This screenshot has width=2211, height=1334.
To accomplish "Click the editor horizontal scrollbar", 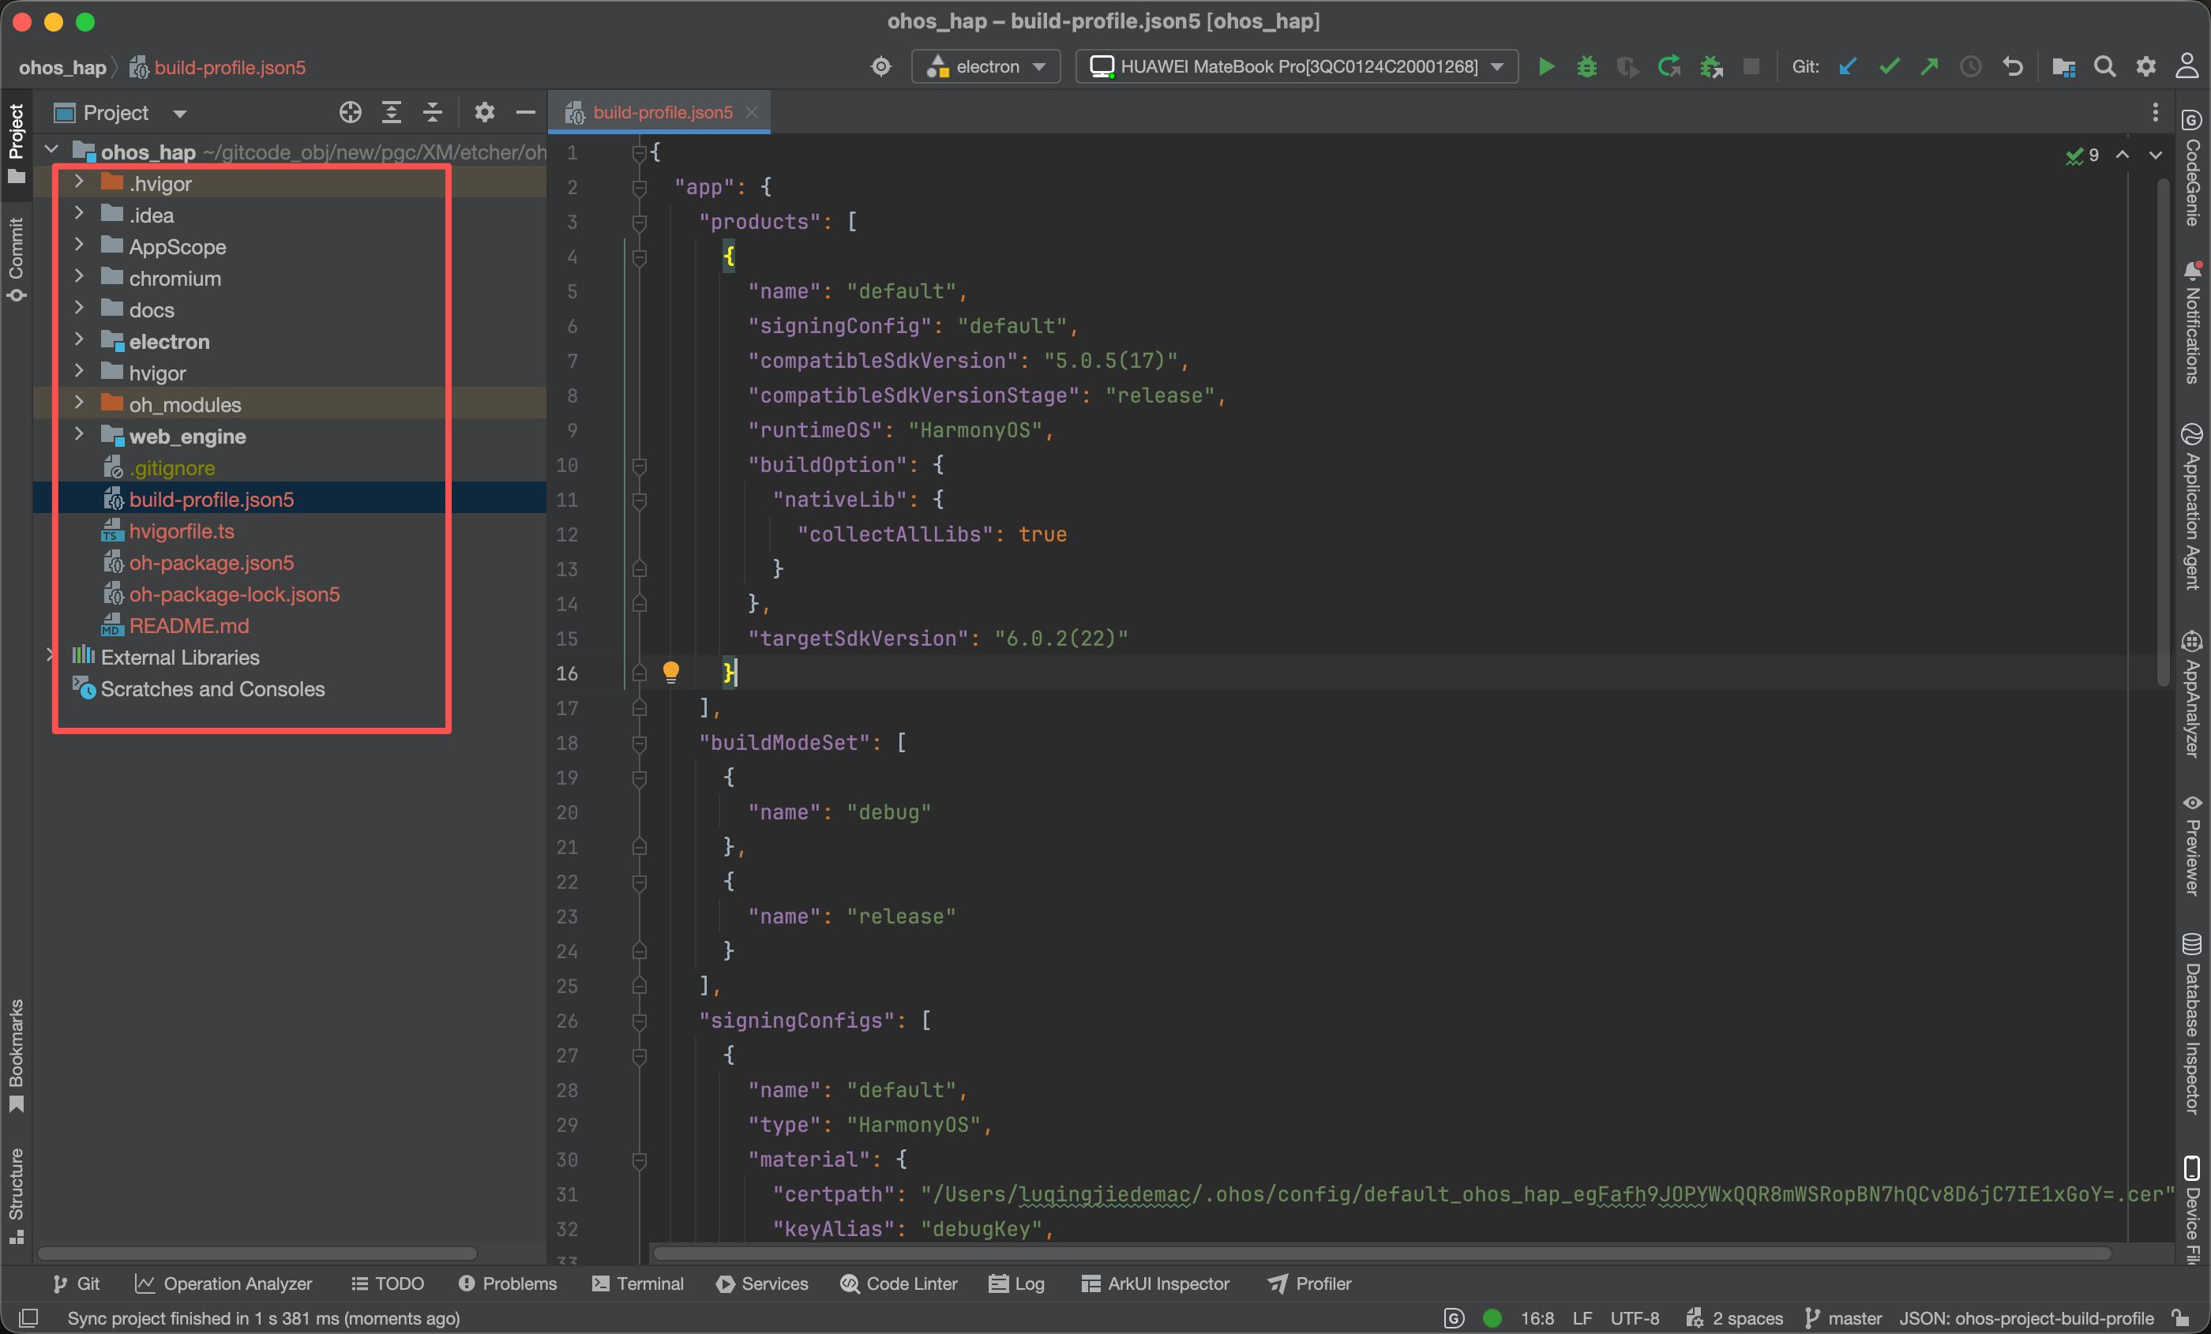I will 1382,1253.
